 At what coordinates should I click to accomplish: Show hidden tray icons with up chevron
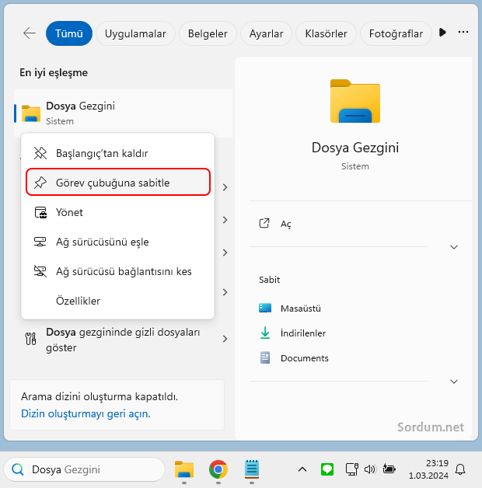(302, 469)
